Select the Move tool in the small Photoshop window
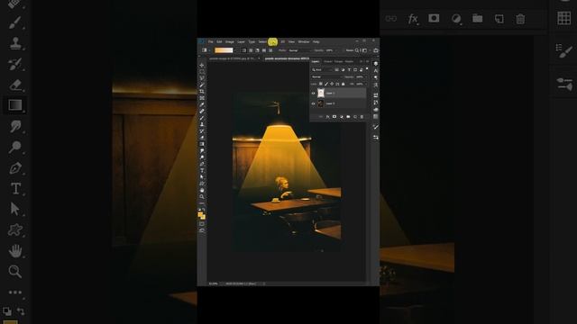 point(202,66)
